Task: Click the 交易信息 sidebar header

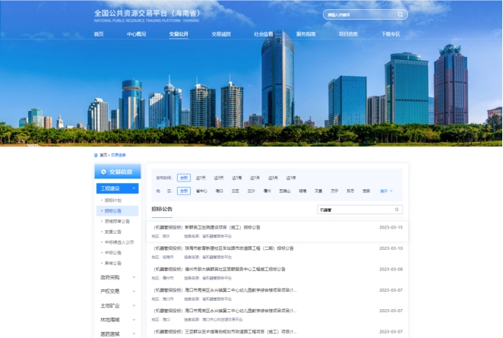Action: 118,172
